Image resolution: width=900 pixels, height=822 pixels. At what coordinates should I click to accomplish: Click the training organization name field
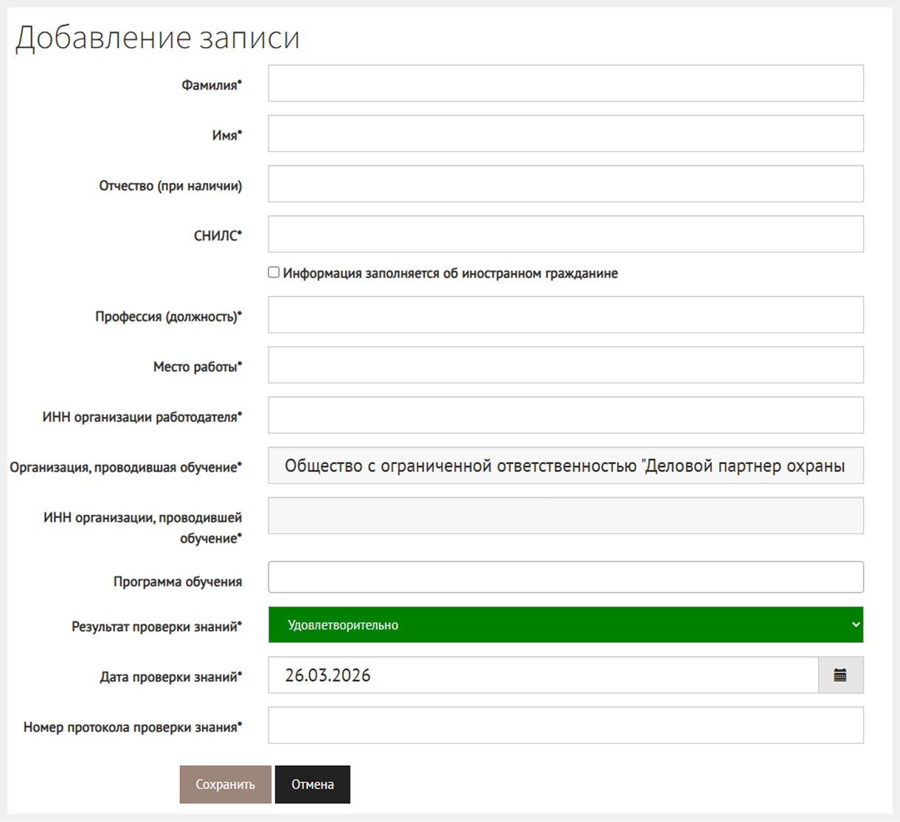pos(565,466)
